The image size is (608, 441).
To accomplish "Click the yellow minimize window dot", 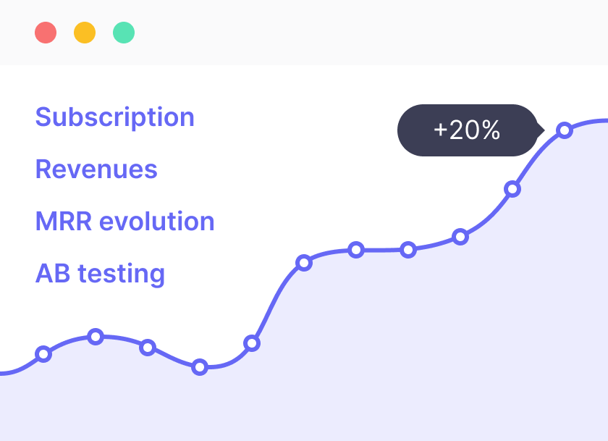I will coord(85,33).
